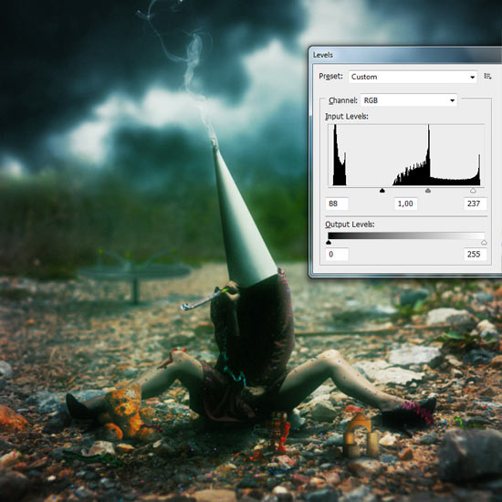Expand the Channel dropdown showing RGB
This screenshot has height=502, width=502.
click(409, 100)
